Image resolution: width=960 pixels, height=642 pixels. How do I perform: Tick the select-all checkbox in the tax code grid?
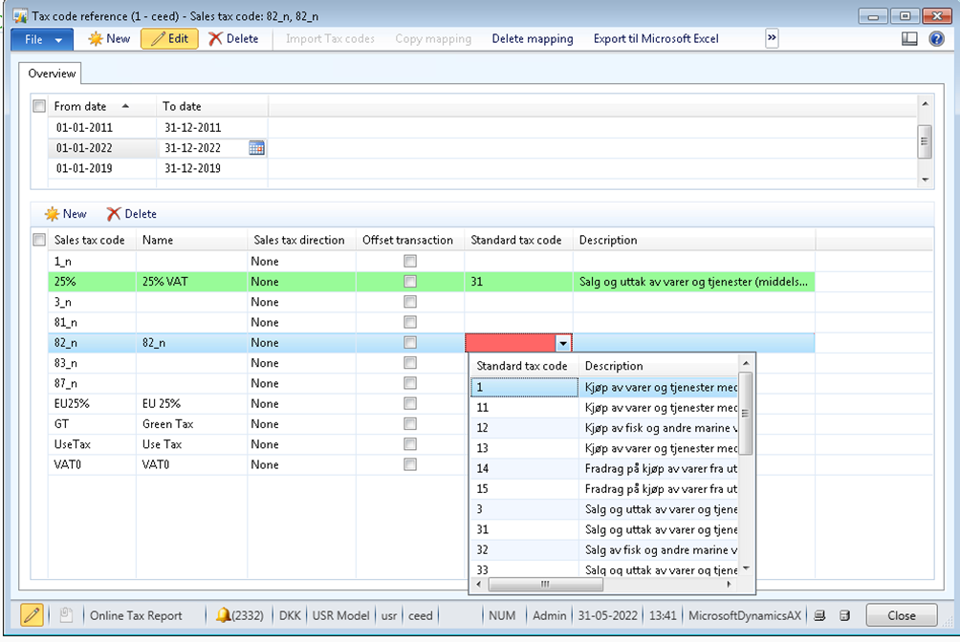click(39, 240)
